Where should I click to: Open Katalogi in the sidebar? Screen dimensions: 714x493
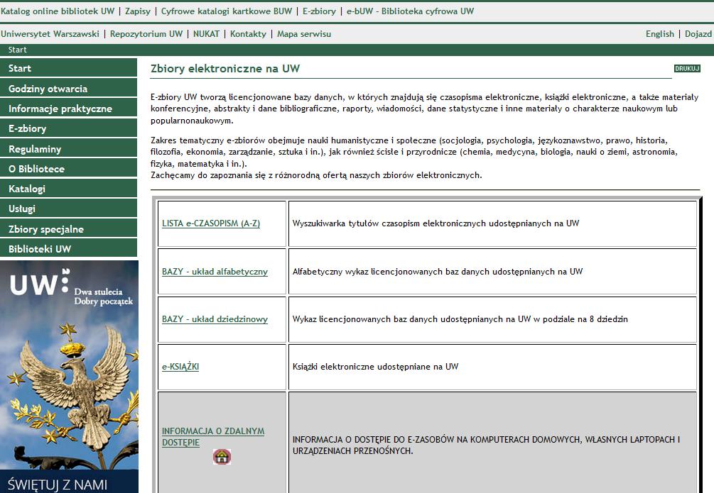68,189
